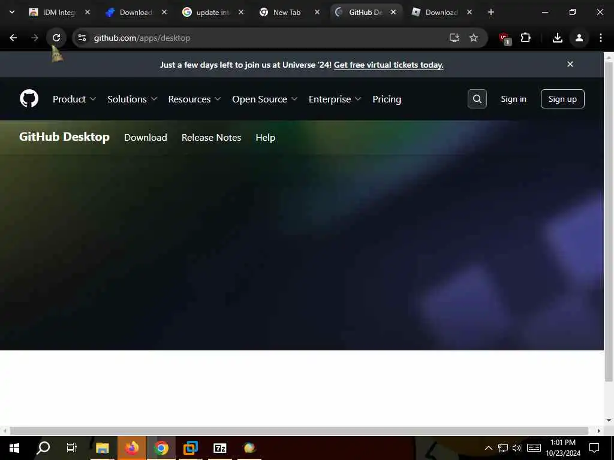
Task: Expand the Open Source menu
Action: click(264, 99)
